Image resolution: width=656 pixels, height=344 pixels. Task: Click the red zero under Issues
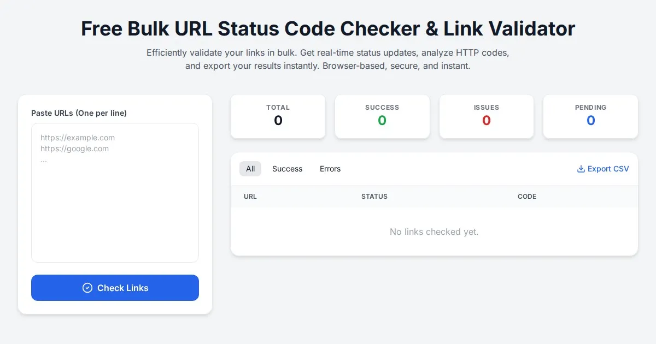(x=486, y=121)
